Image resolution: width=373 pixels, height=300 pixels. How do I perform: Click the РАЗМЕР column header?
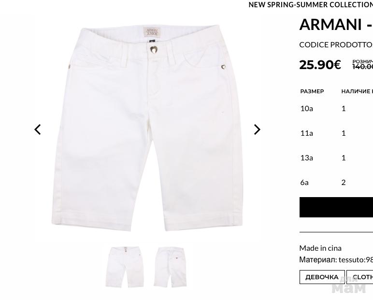pos(312,91)
